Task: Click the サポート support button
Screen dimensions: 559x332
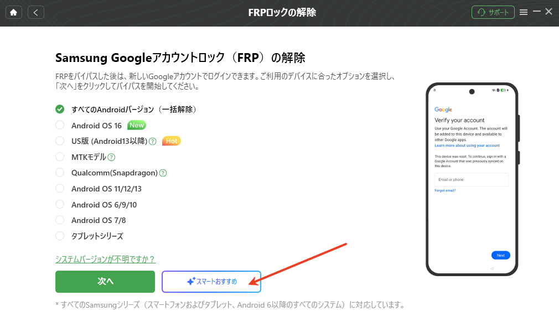Action: (493, 12)
